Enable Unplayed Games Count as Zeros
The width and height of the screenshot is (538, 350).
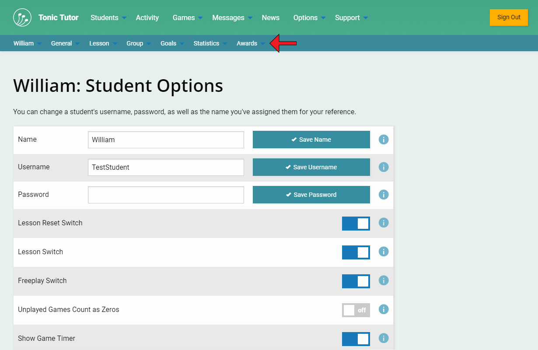[356, 310]
